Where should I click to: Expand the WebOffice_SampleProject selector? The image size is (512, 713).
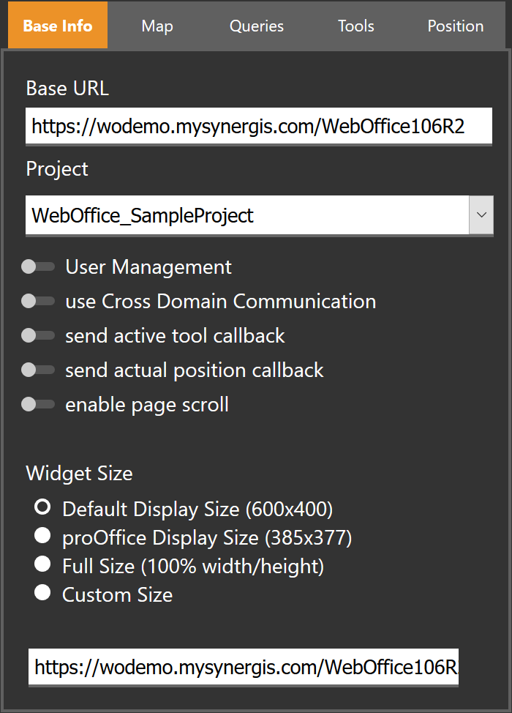[481, 215]
